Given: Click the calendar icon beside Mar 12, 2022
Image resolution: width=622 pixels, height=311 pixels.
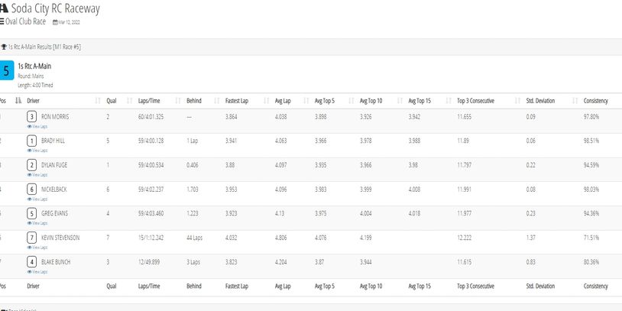Looking at the screenshot, I should [x=55, y=23].
